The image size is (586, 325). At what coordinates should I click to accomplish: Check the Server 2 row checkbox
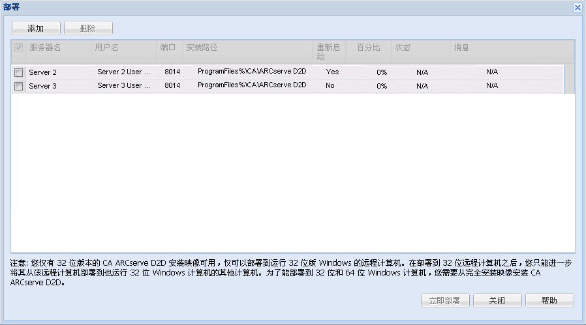(19, 72)
